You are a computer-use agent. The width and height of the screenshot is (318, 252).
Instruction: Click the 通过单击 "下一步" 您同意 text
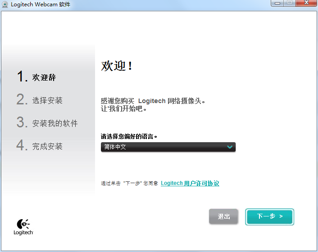(129, 183)
